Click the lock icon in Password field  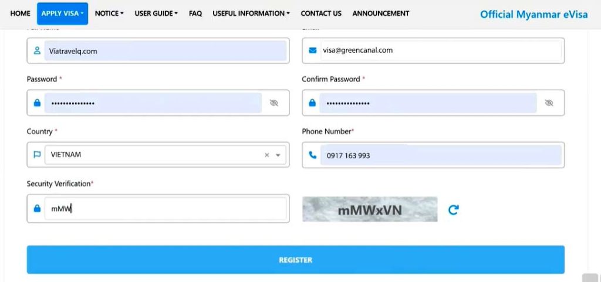click(x=37, y=103)
